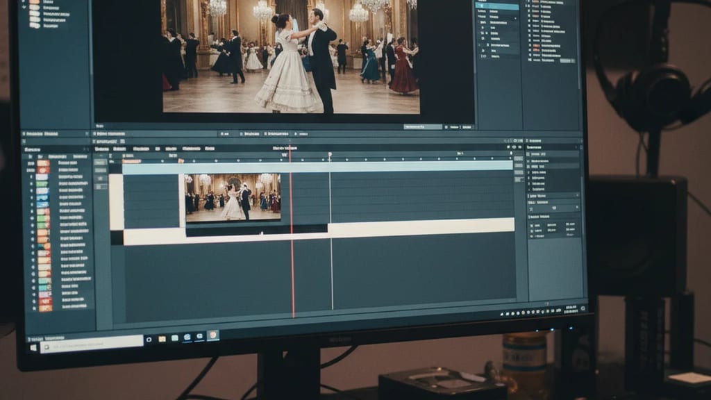Click the clock in the system tray
711x400 pixels.
571,310
